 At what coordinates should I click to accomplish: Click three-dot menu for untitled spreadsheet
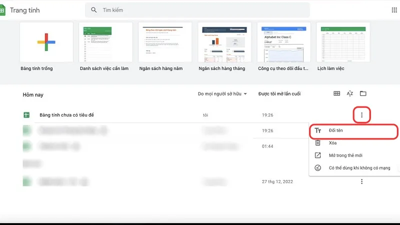[361, 115]
